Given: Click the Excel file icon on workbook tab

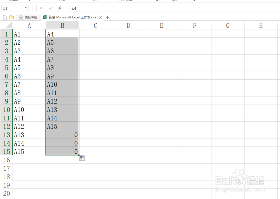Looking at the screenshot, I should pyautogui.click(x=45, y=17).
